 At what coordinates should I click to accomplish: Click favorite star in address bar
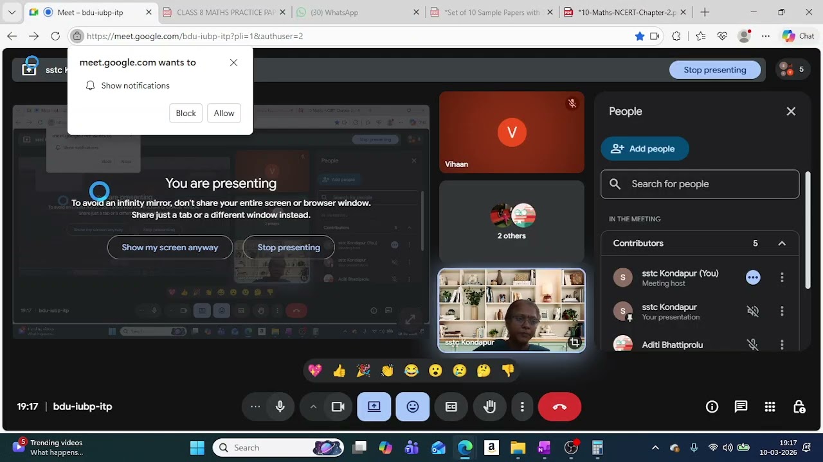click(x=639, y=36)
